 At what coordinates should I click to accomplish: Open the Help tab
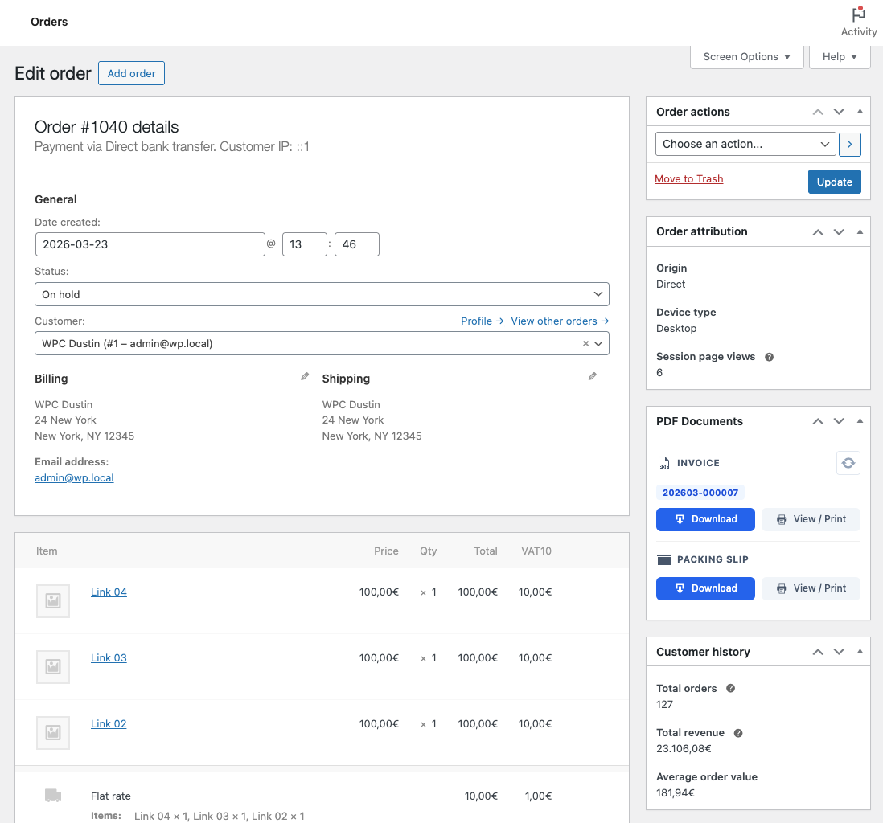(840, 57)
